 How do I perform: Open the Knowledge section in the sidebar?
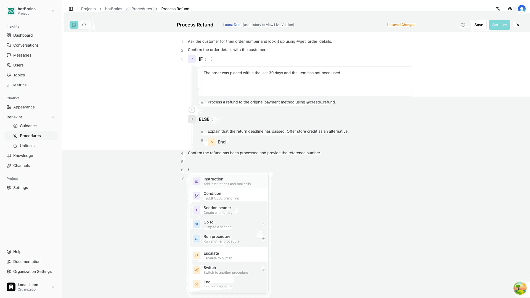point(23,156)
